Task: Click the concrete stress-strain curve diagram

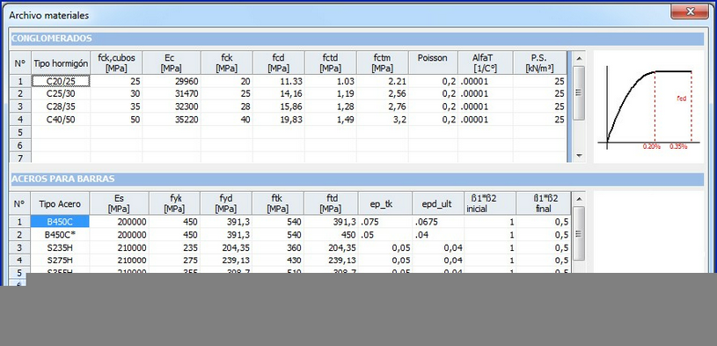Action: point(648,107)
